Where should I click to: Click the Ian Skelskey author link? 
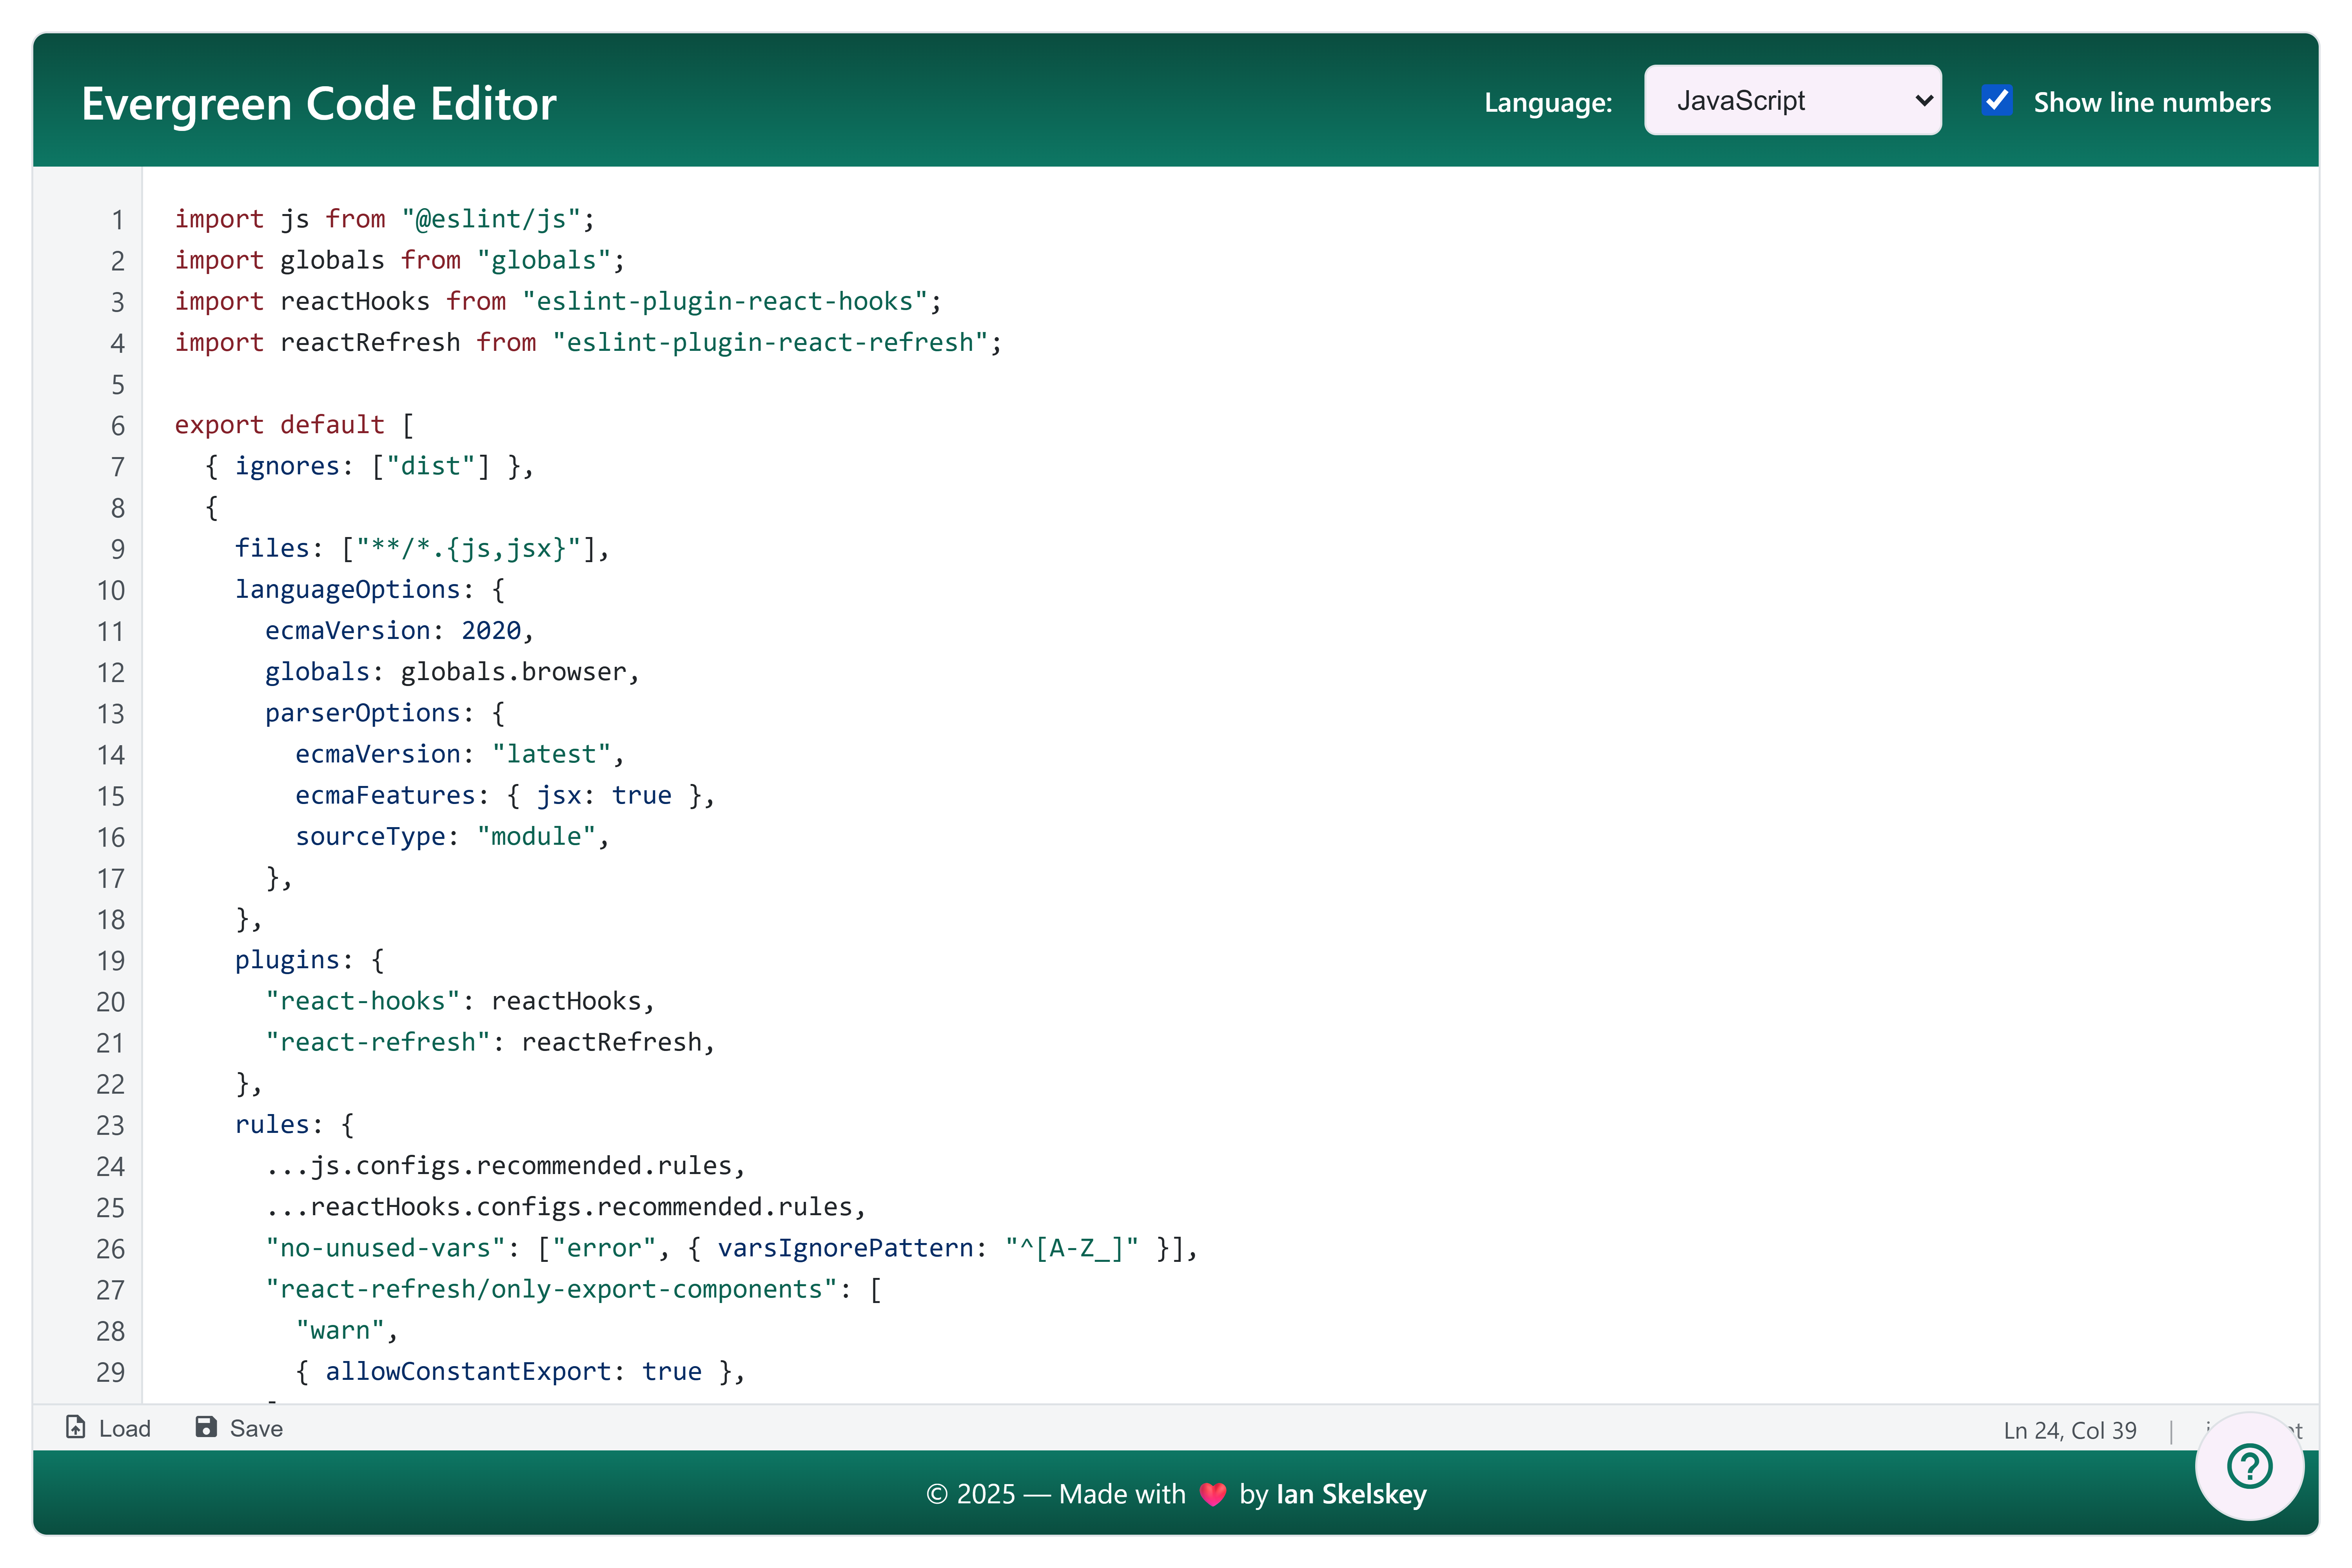pos(1351,1494)
